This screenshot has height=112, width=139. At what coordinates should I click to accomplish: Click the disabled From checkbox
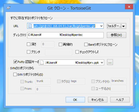click(x=22, y=89)
